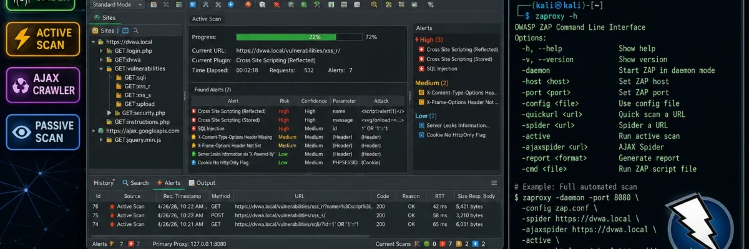Select Cross Site Scripting (Stored) row in Found Alerts
Screen dimensions: 749x249
tap(298, 120)
